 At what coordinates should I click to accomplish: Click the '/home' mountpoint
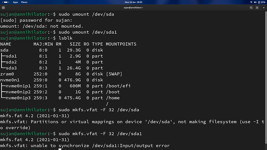pos(113,98)
